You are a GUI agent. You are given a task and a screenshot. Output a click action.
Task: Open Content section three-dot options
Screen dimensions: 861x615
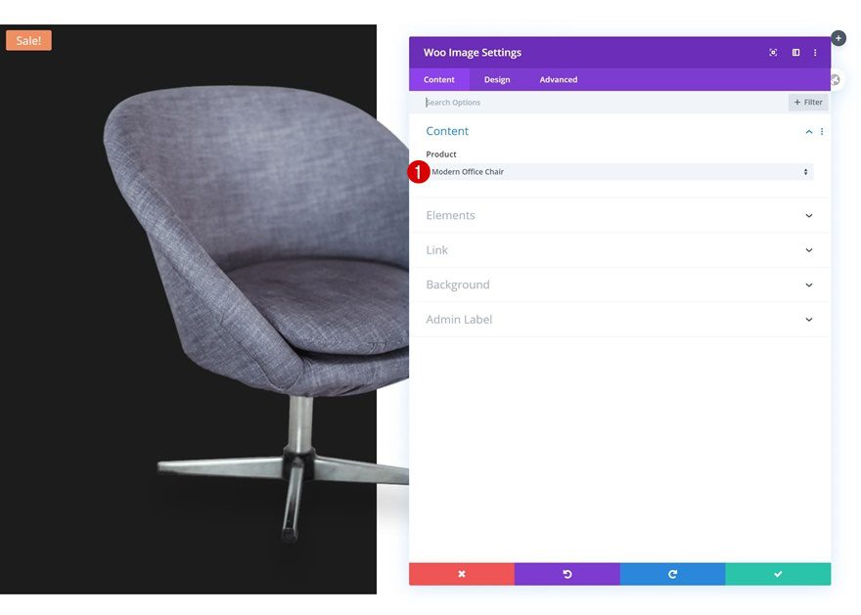pyautogui.click(x=822, y=132)
